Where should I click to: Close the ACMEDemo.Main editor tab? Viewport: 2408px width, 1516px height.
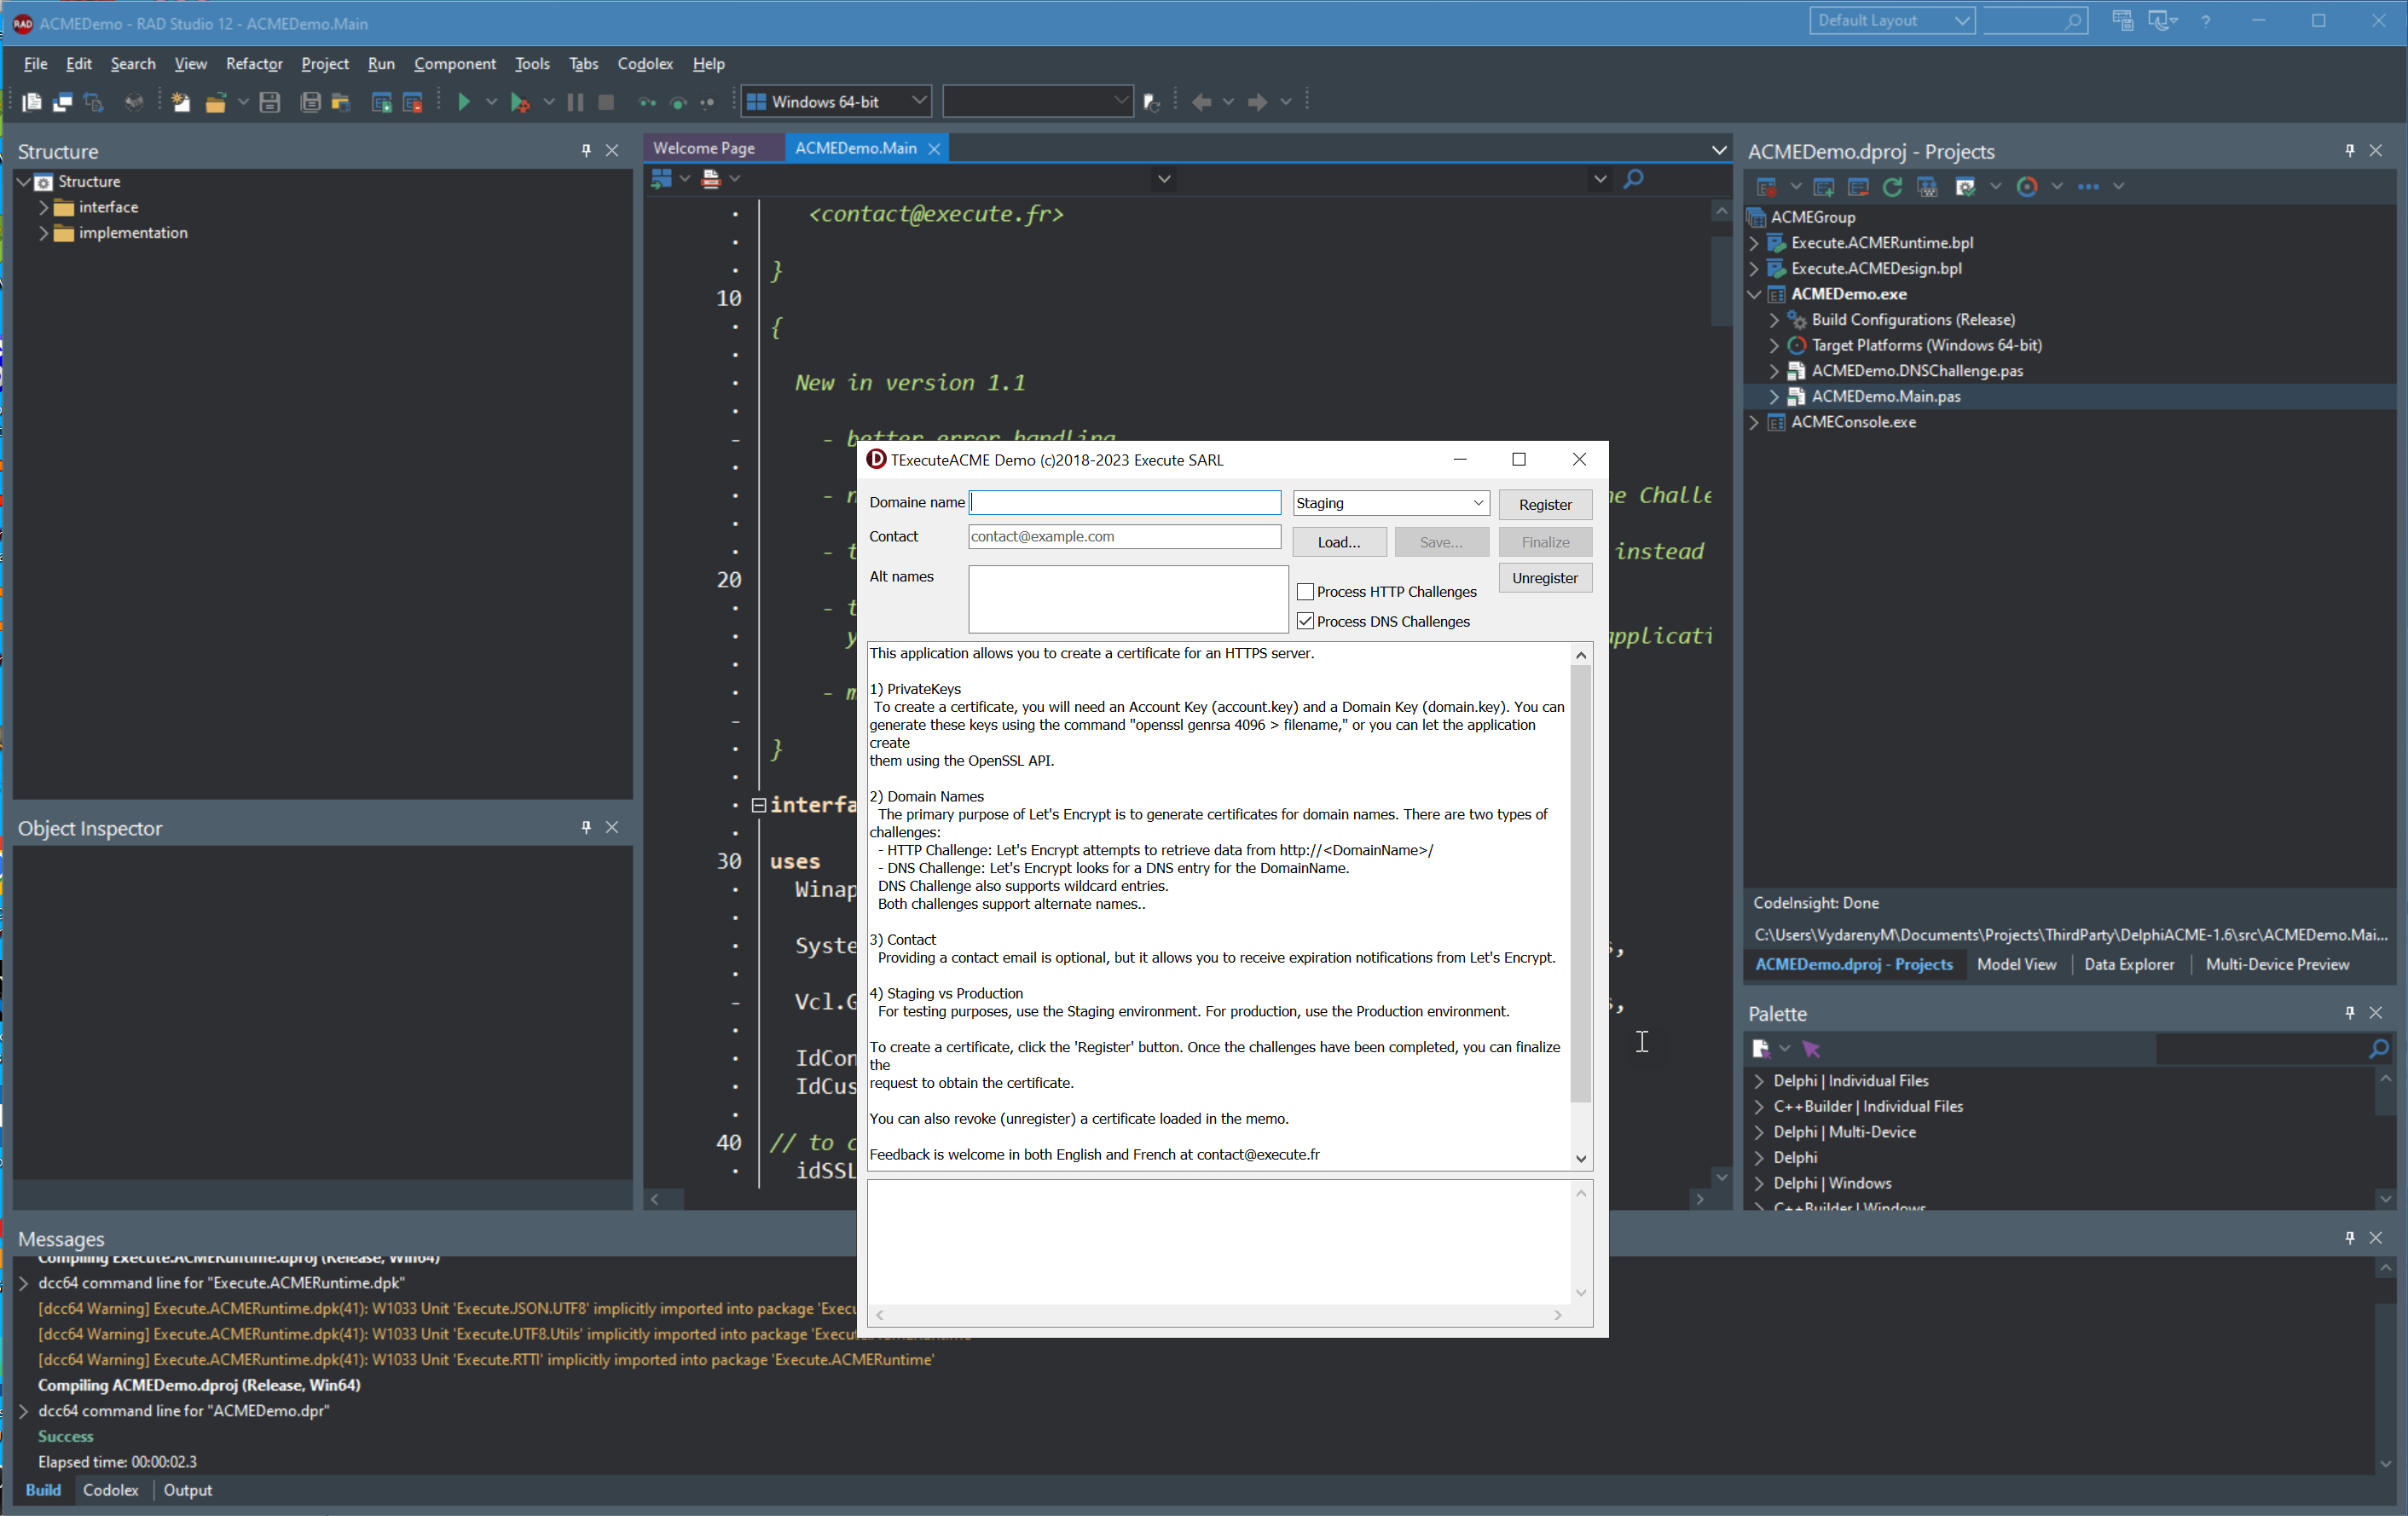click(x=934, y=149)
